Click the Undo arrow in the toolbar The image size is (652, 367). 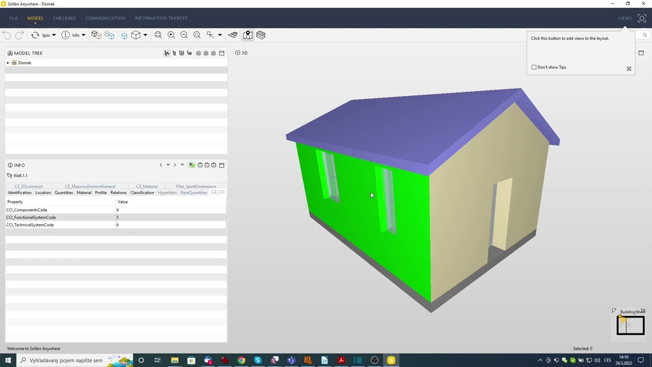click(7, 35)
